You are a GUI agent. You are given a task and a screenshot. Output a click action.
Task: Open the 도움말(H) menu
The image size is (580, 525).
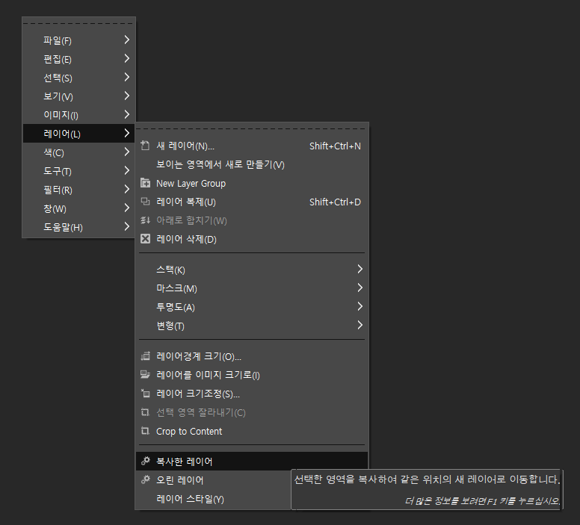click(x=78, y=227)
